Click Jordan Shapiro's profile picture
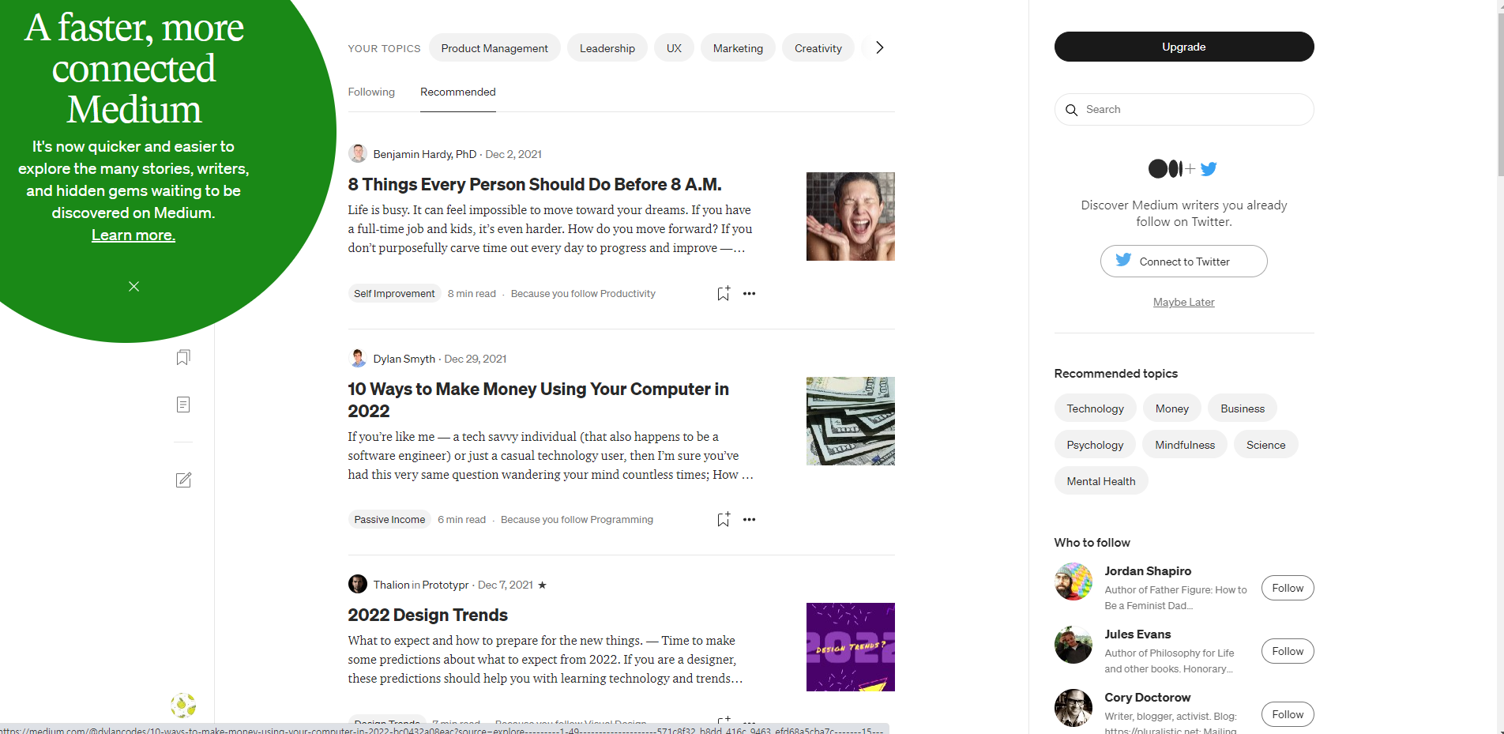Screen dimensions: 1504x734 point(1073,582)
